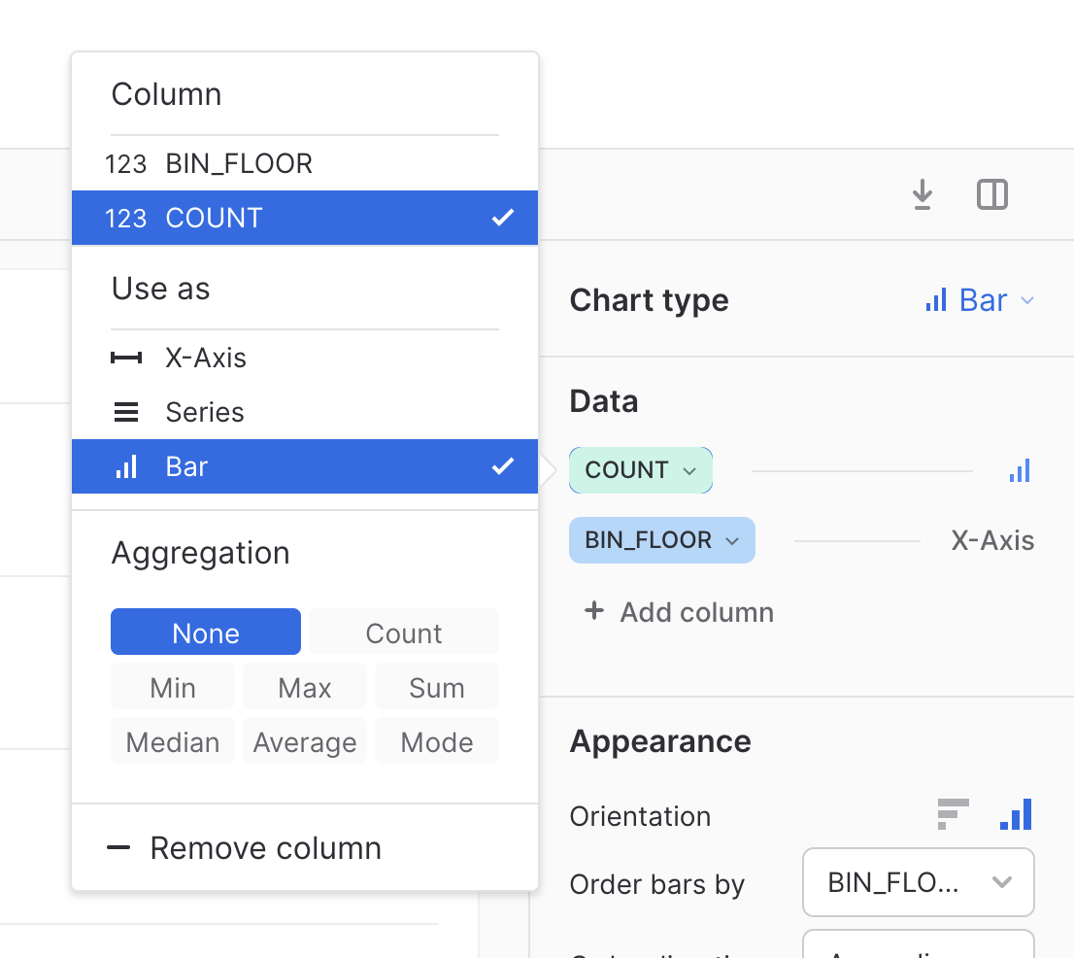Set aggregation to None

(x=206, y=633)
